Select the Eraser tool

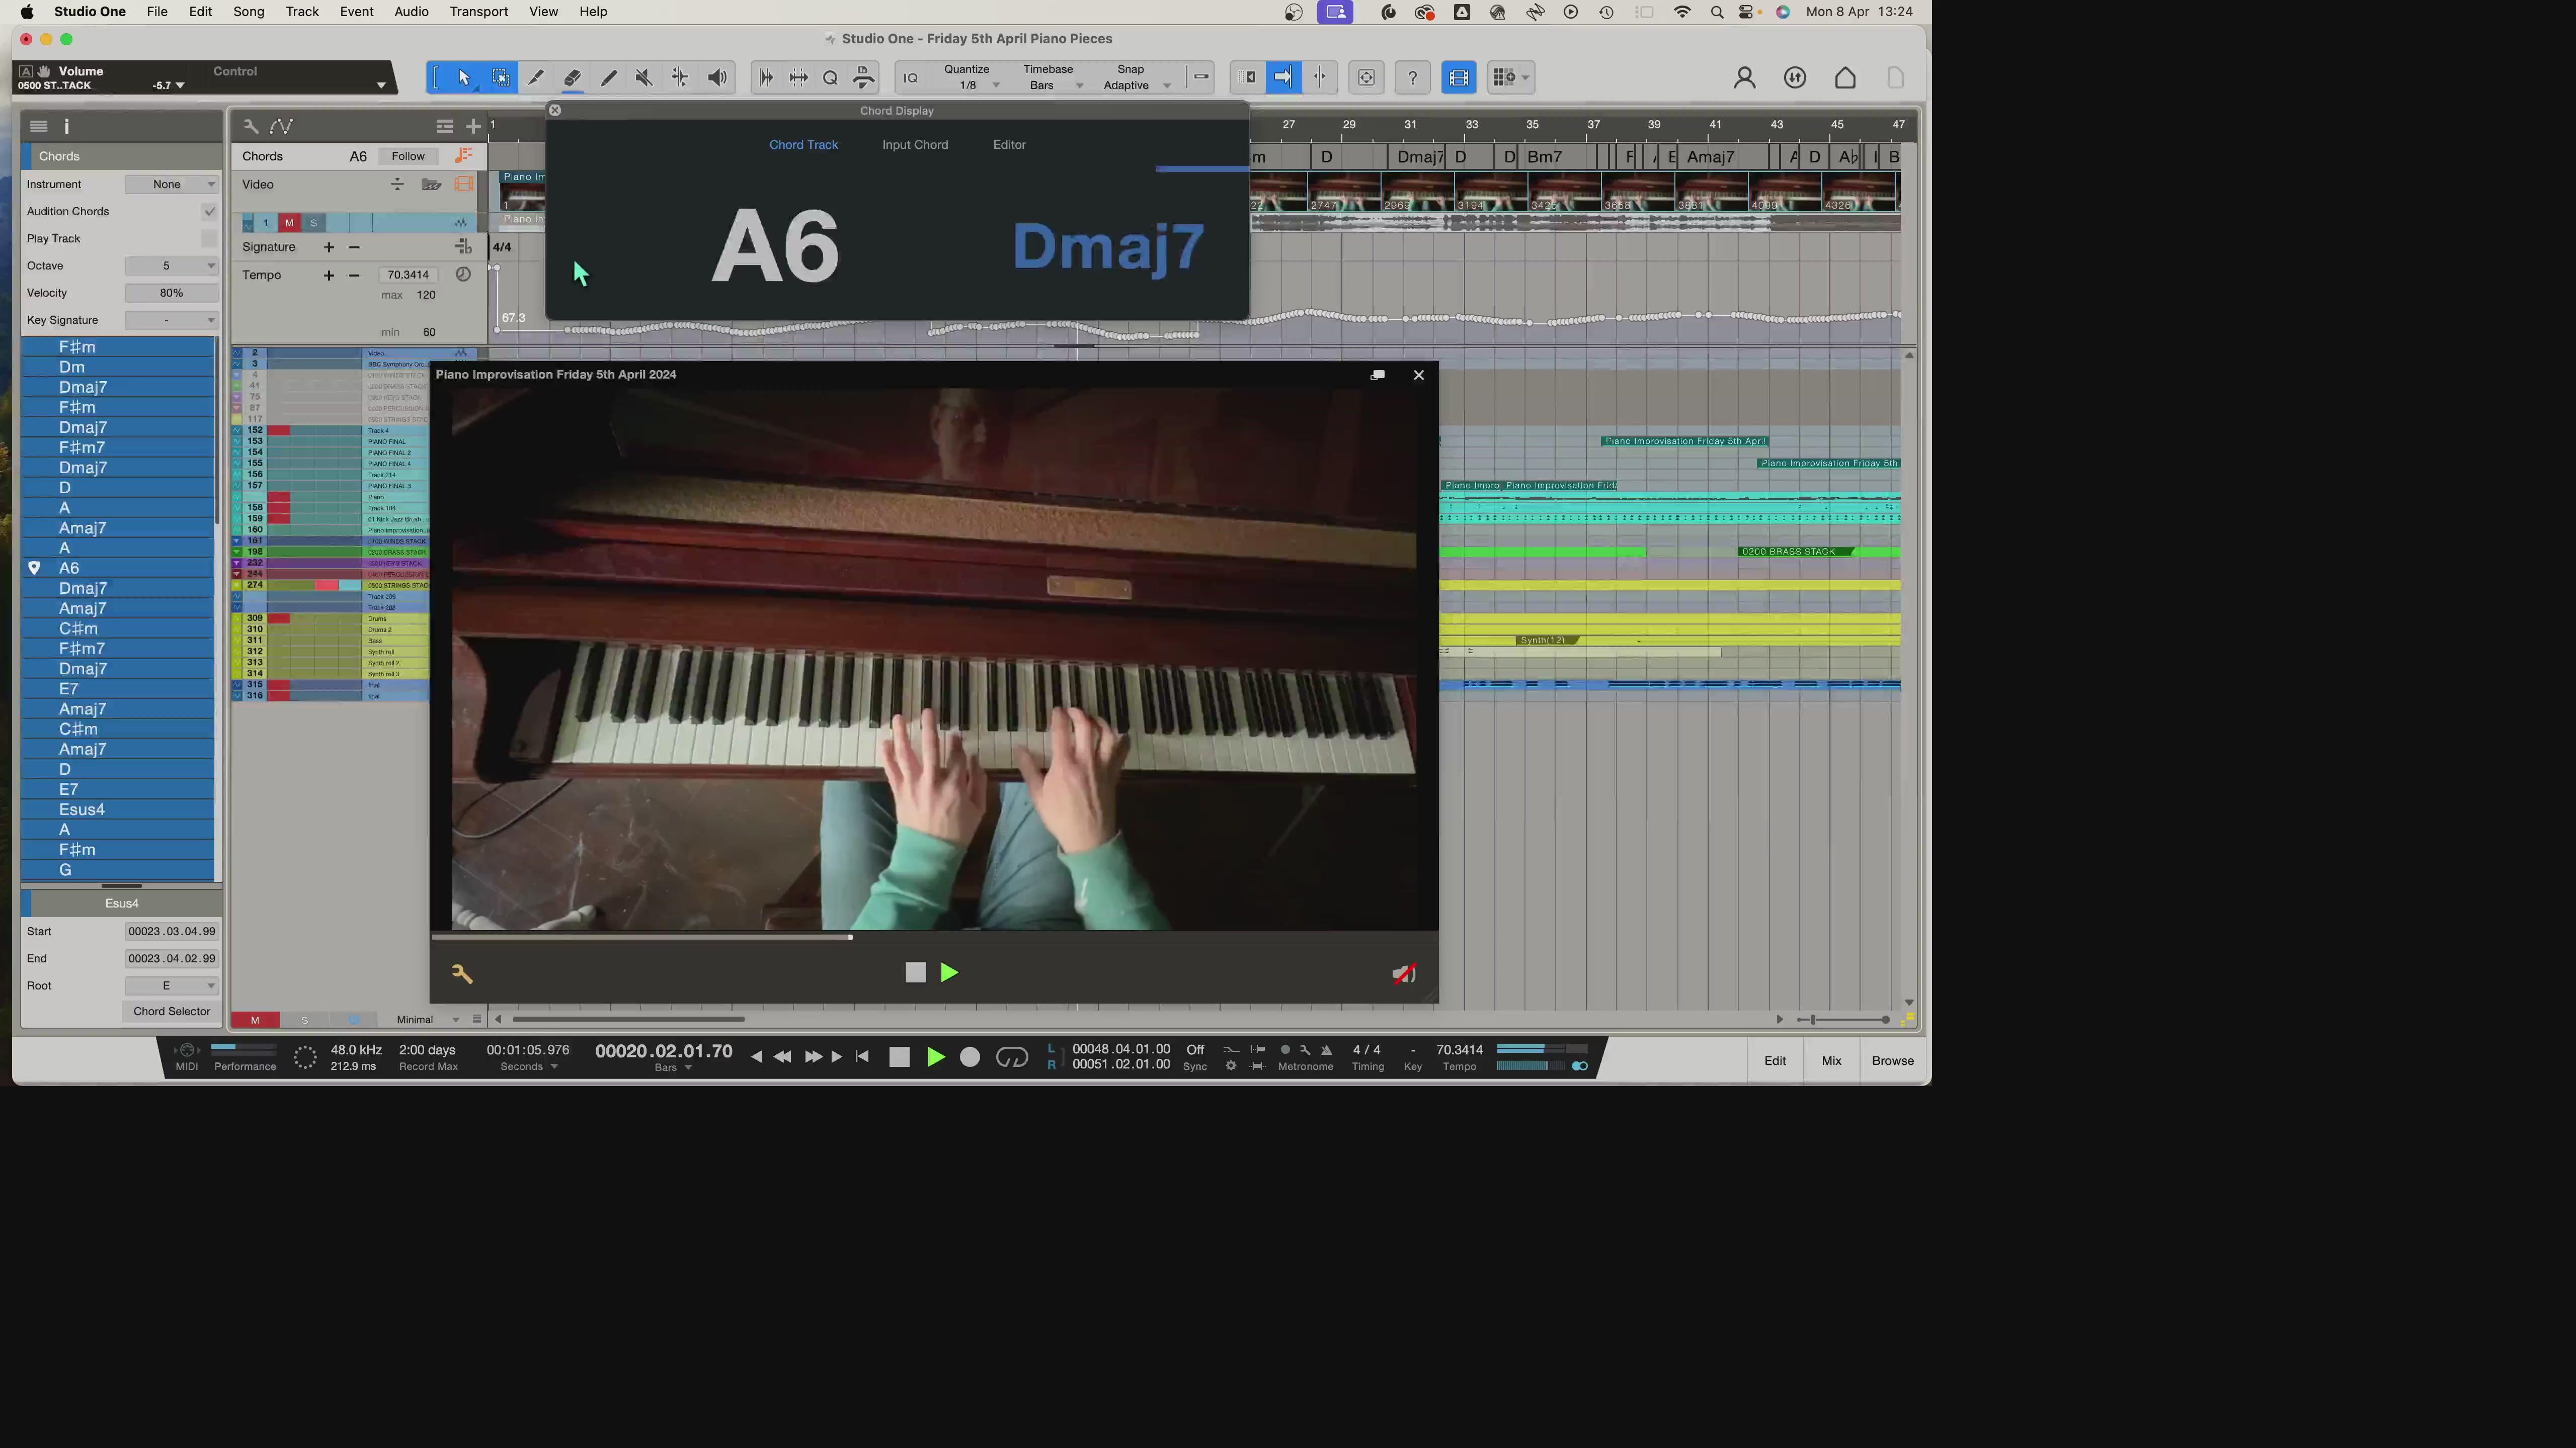tap(572, 77)
